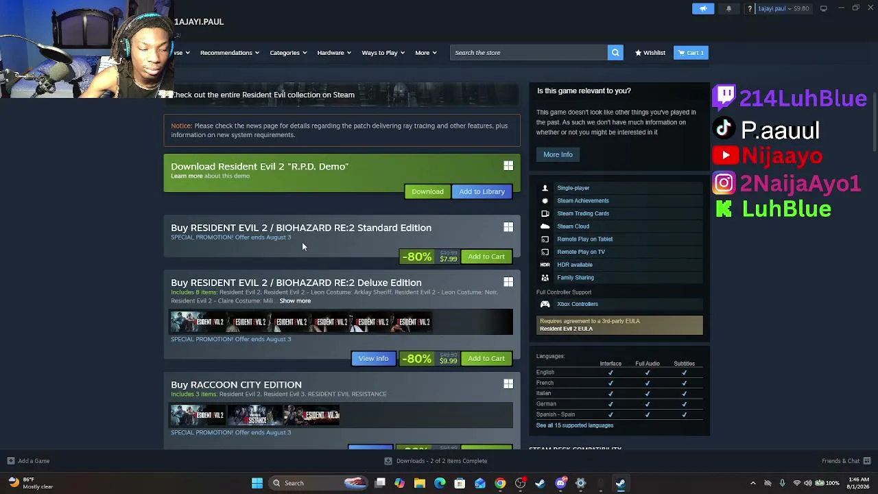The height and width of the screenshot is (494, 878).
Task: Open Steam help question mark
Action: (750, 8)
